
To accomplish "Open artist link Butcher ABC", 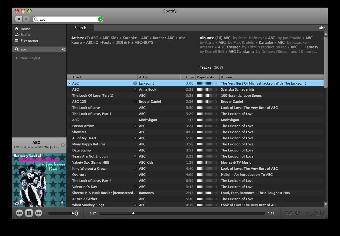I will tap(164, 38).
